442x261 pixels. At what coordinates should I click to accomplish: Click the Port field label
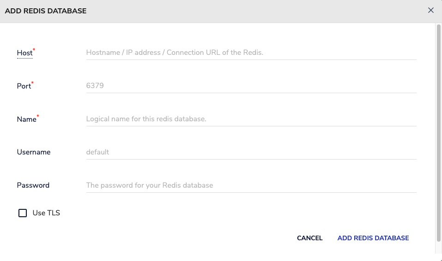pyautogui.click(x=24, y=86)
